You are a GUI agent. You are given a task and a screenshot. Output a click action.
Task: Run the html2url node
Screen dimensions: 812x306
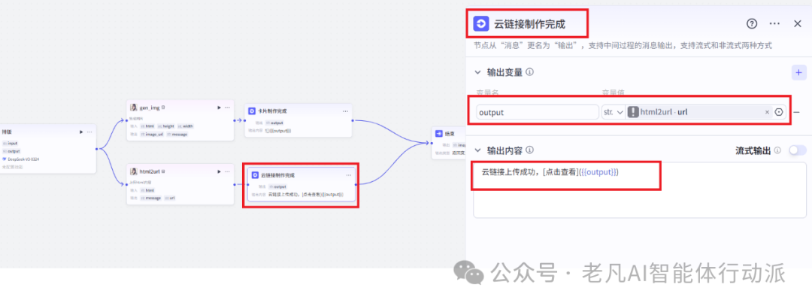(219, 171)
